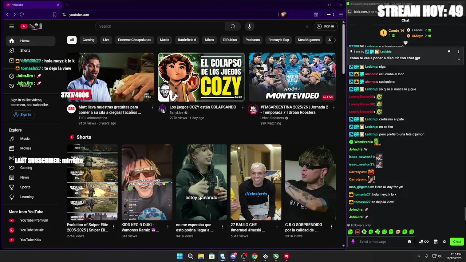
Task: Open options for Los juegos COZY video
Action: coord(243,107)
